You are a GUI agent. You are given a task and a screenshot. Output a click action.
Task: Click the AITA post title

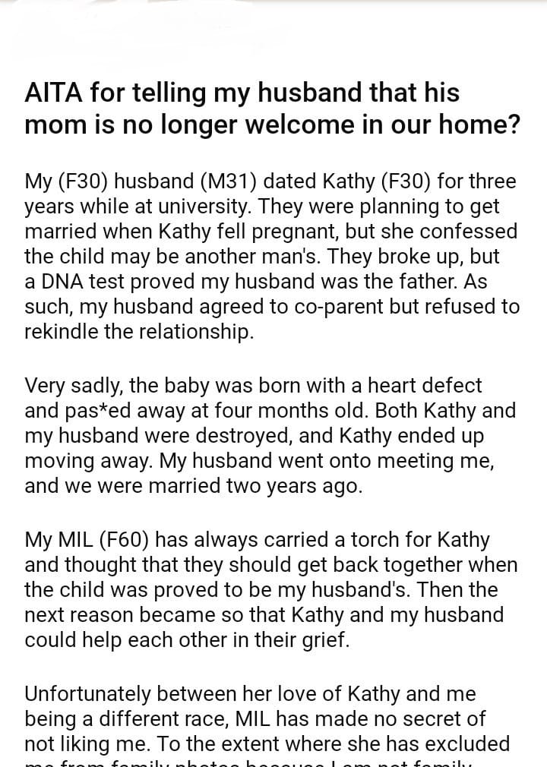(273, 108)
